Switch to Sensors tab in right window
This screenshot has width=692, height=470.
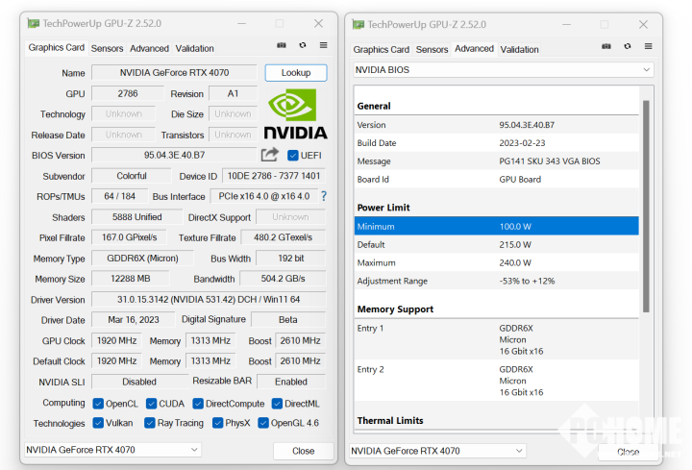[432, 49]
